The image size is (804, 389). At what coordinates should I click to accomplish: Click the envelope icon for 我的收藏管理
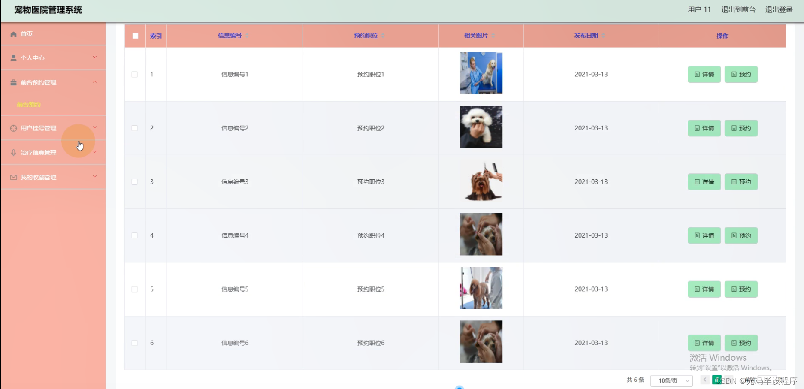(x=14, y=177)
